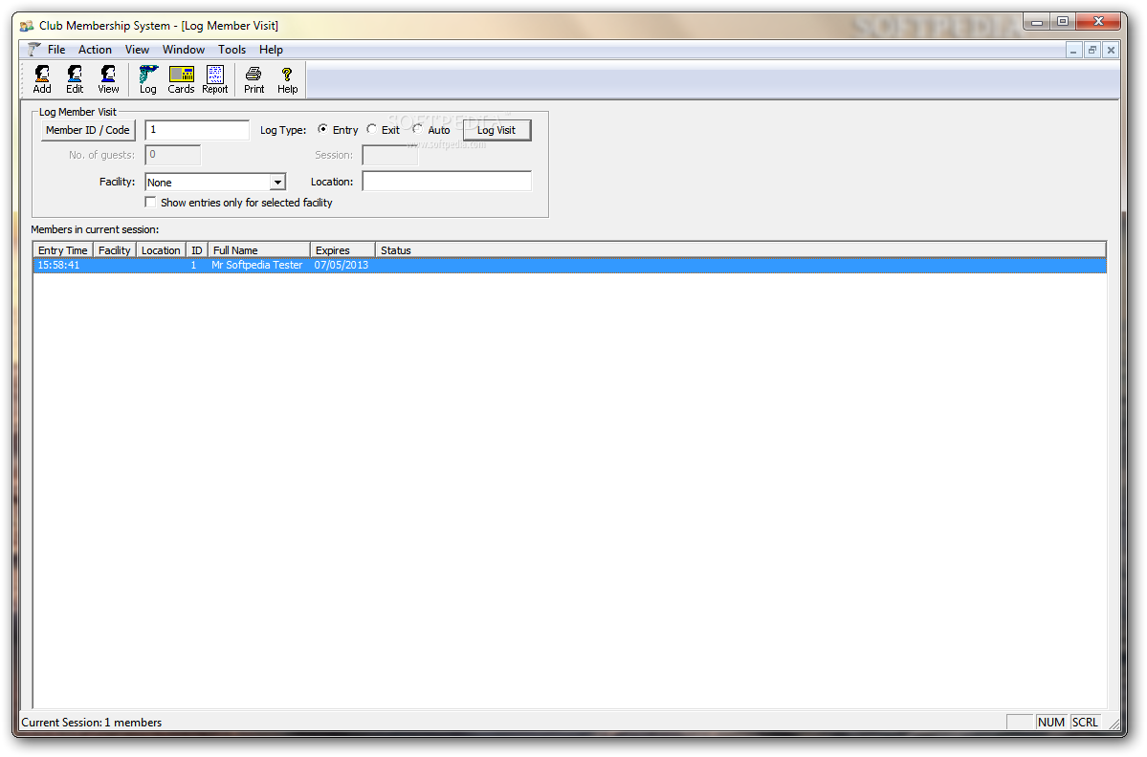
Task: Sort by the Entry Time column header
Action: [63, 249]
